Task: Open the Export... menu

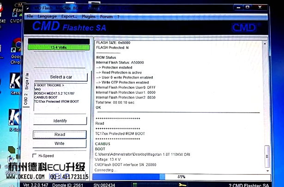Action: pos(69,17)
